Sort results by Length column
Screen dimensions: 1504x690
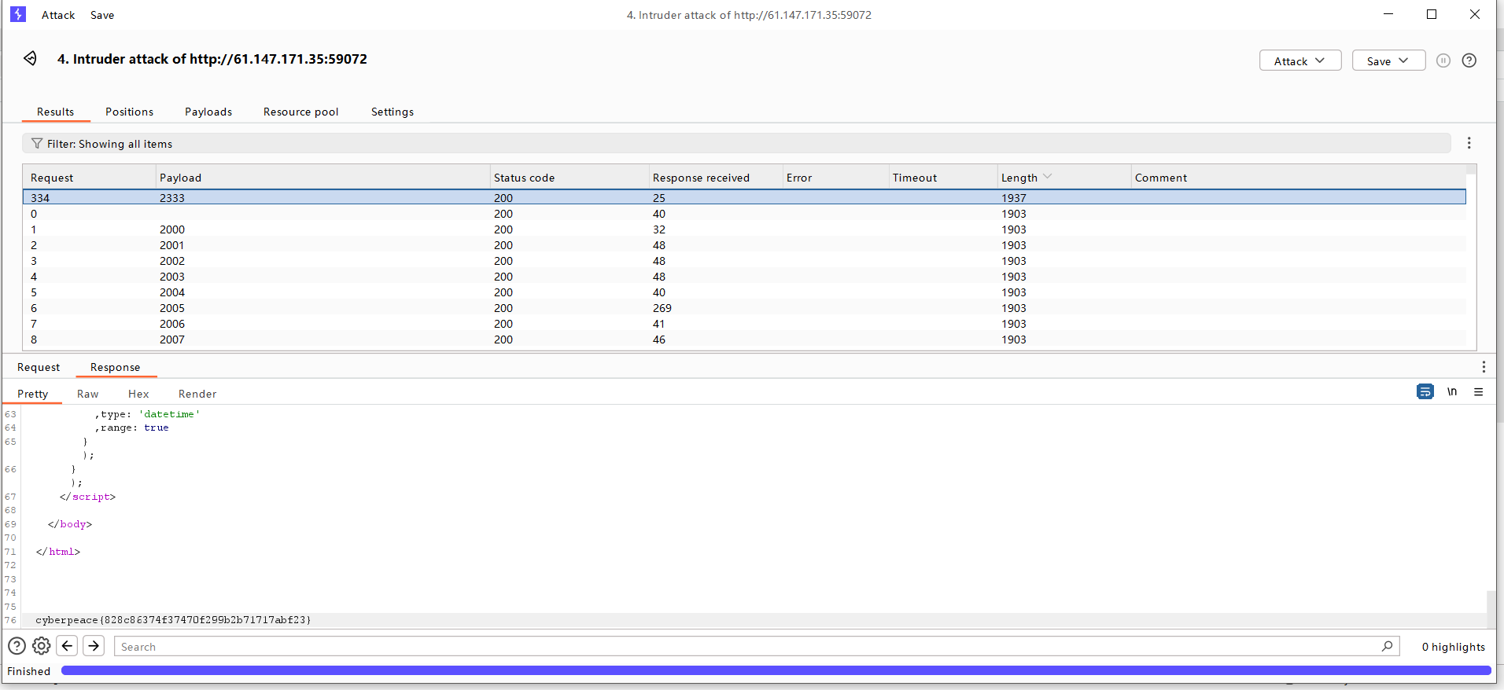[1019, 178]
